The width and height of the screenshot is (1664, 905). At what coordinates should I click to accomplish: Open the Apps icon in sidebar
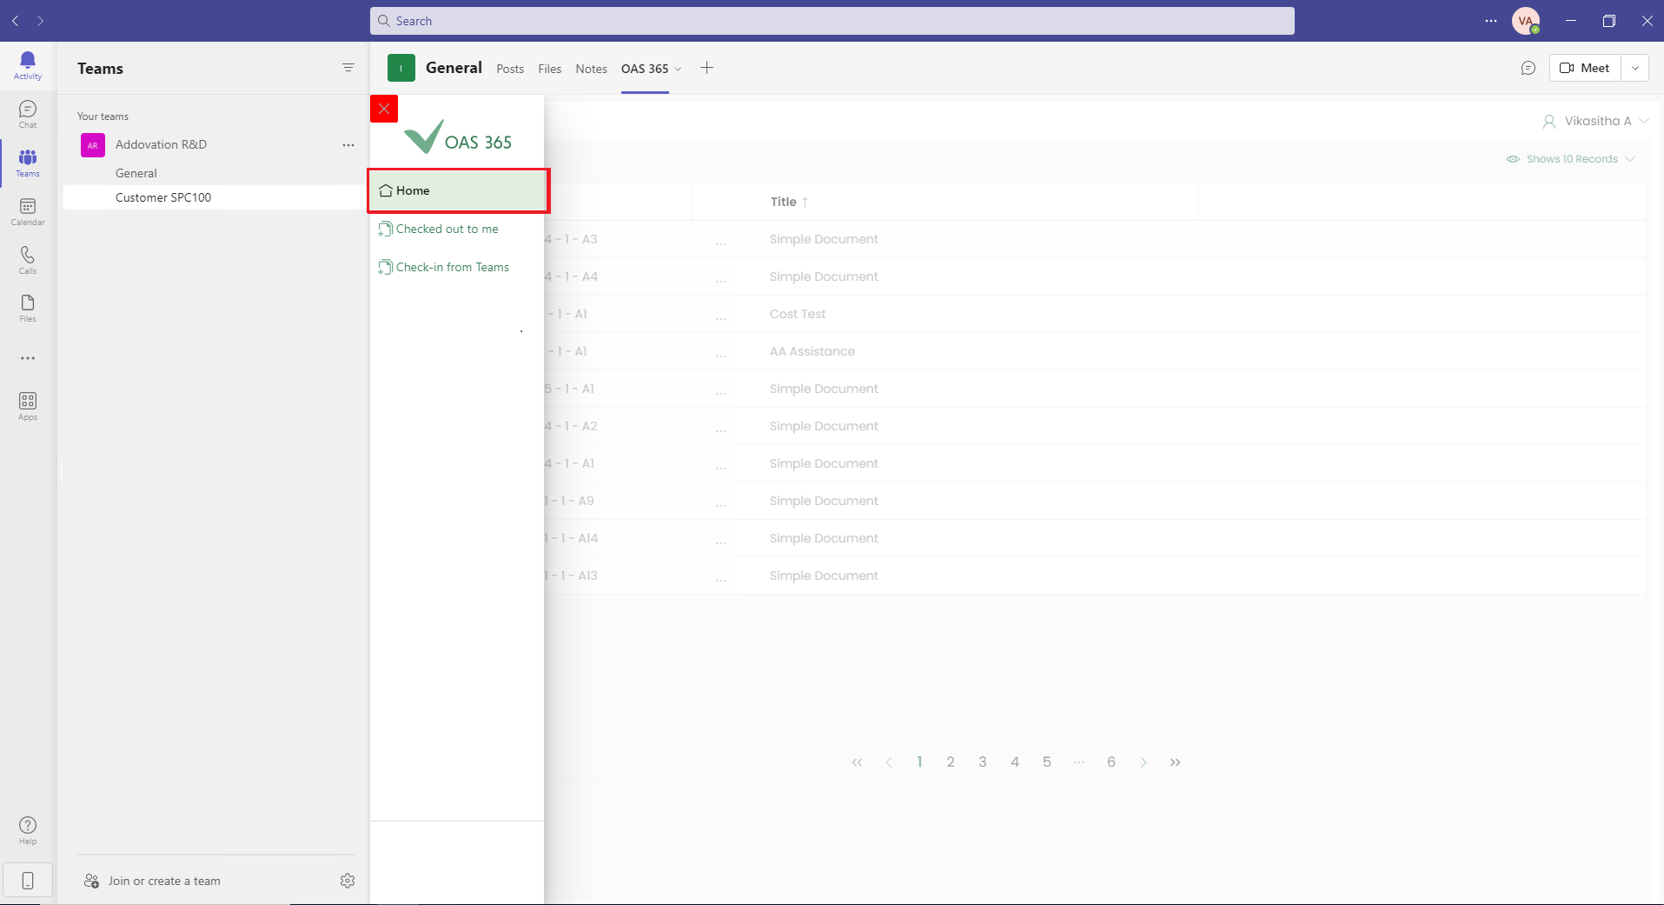[x=28, y=406]
